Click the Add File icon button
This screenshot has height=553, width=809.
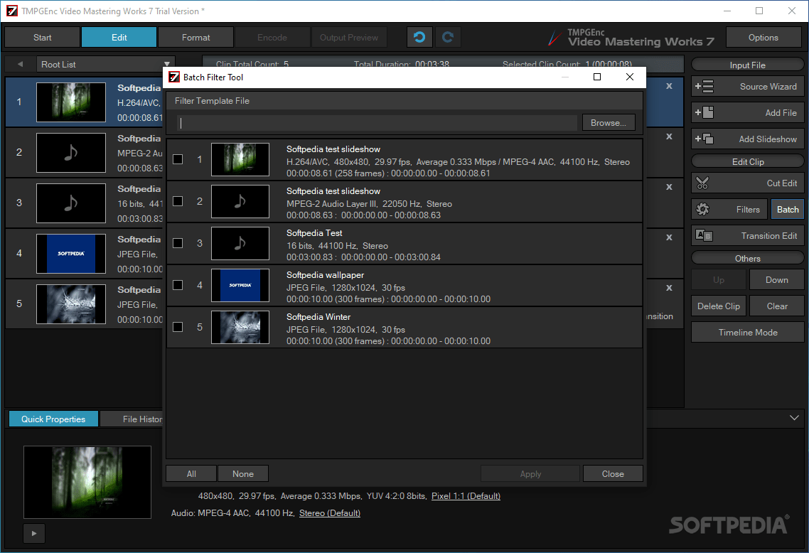(x=748, y=112)
